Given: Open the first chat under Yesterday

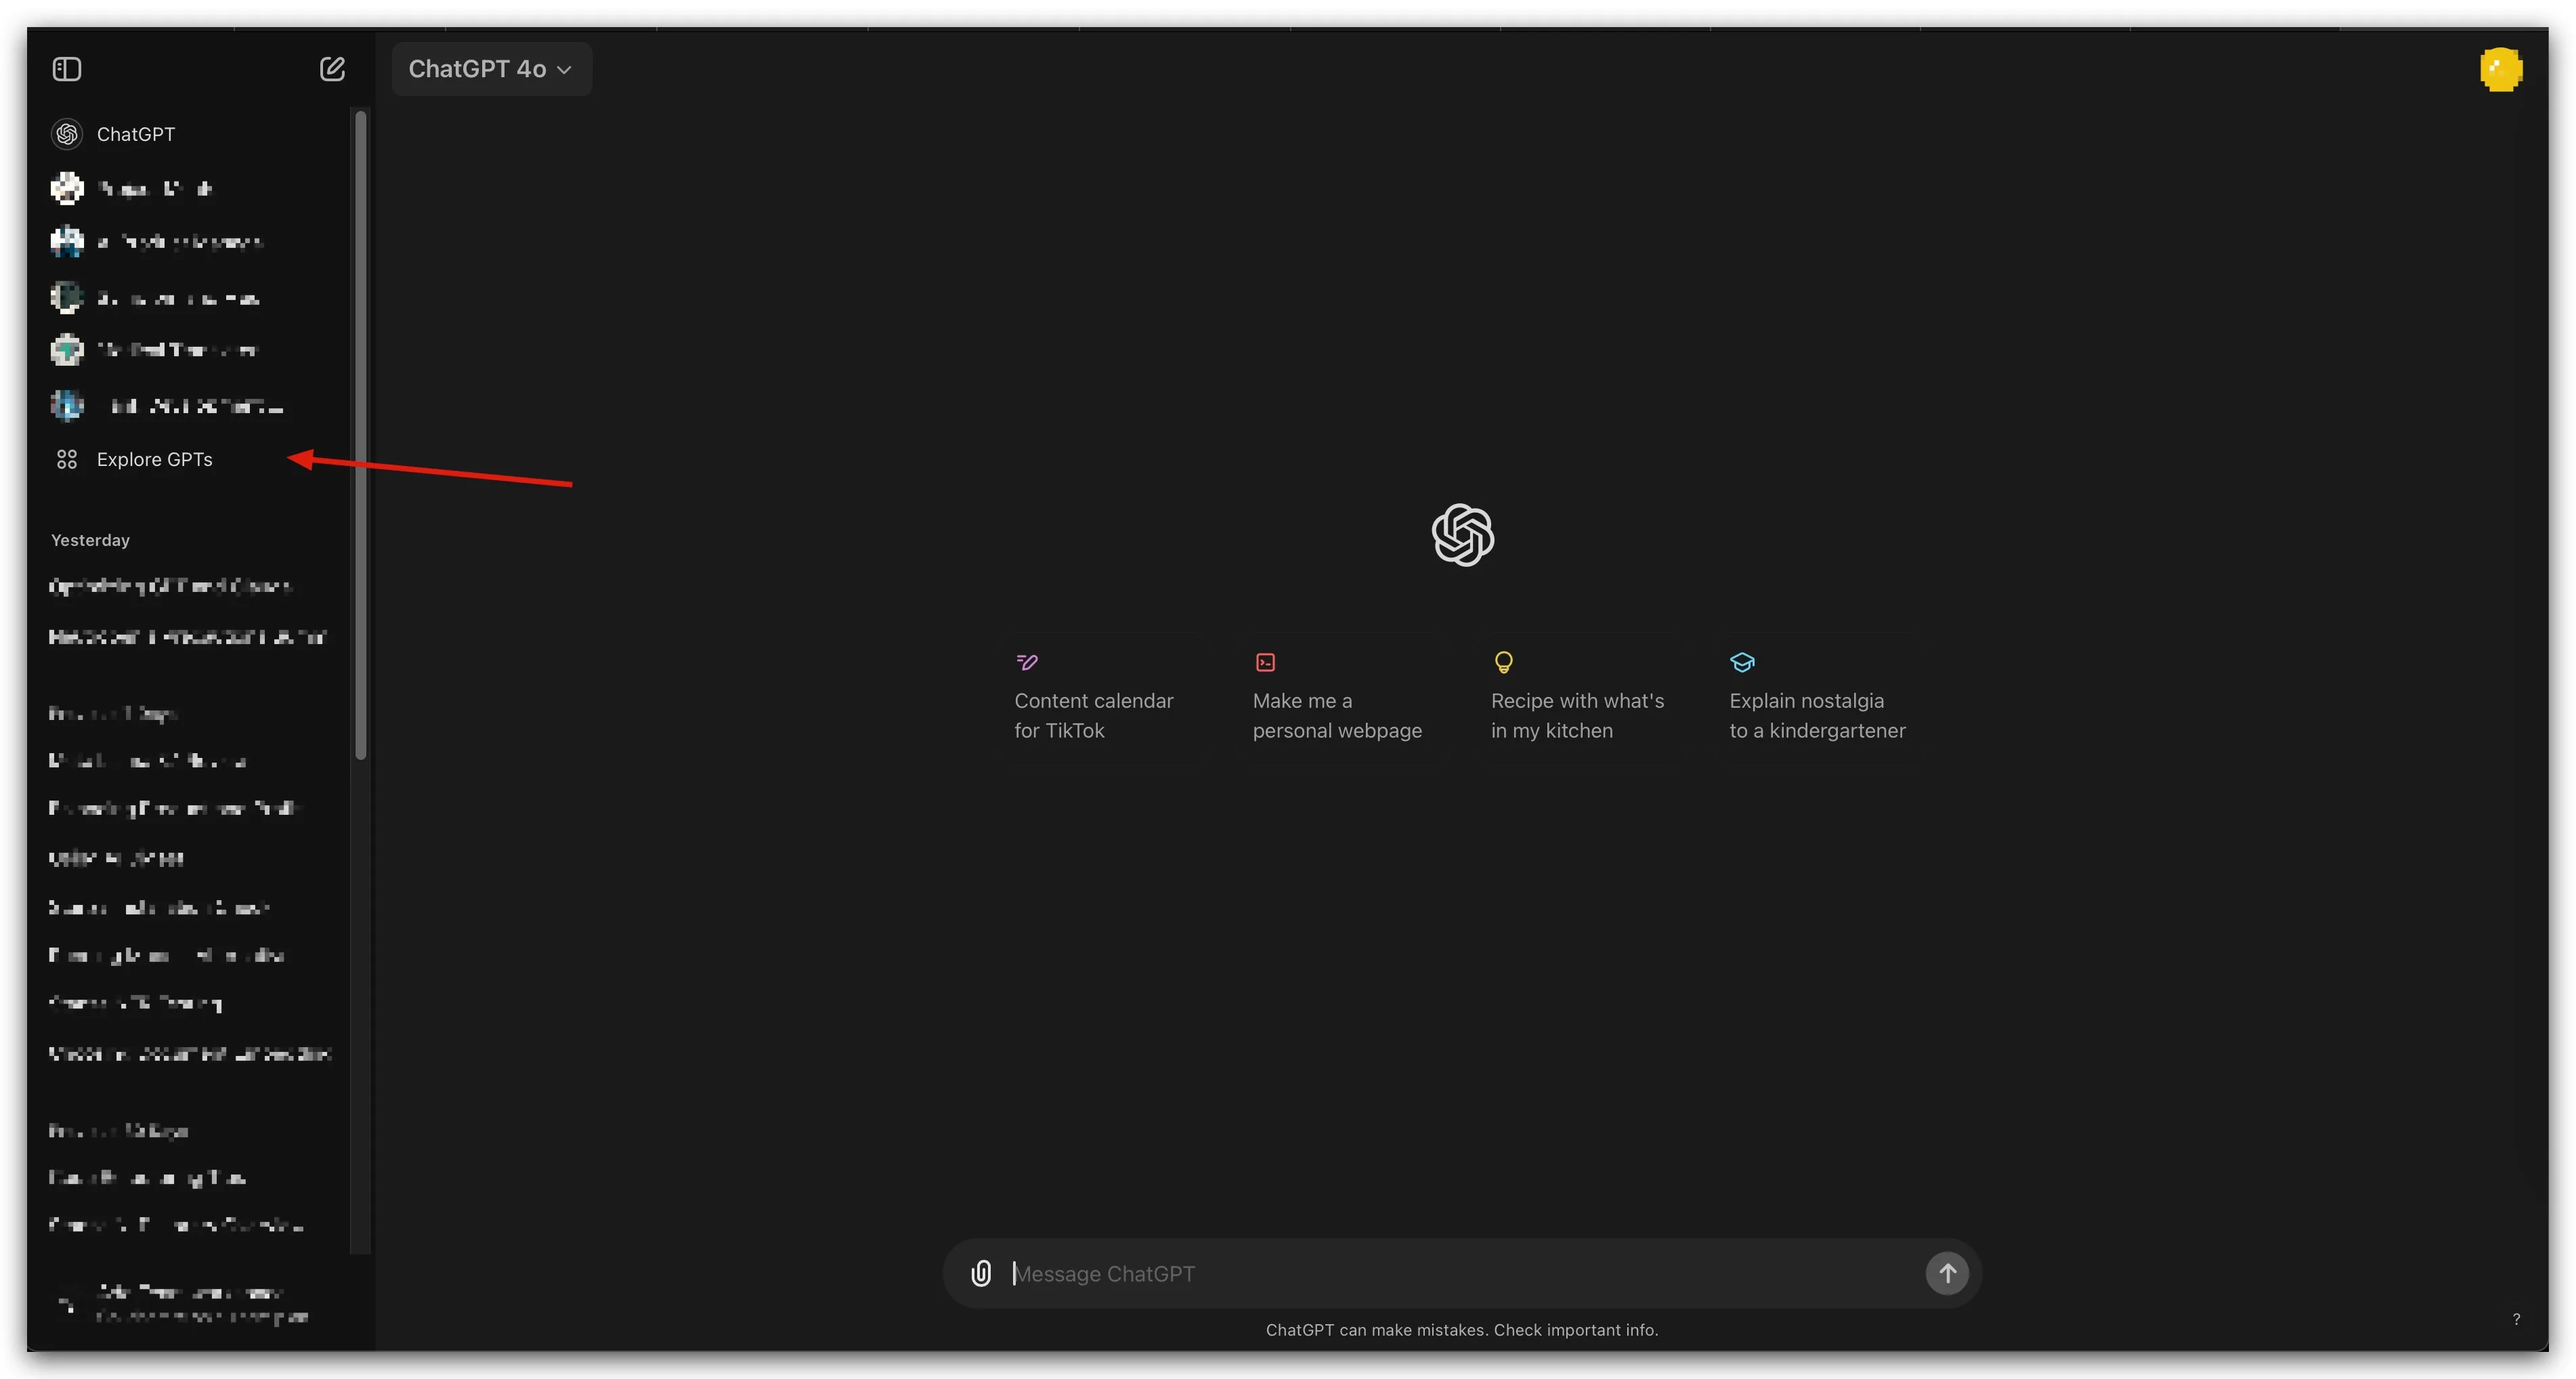Looking at the screenshot, I should click(170, 586).
